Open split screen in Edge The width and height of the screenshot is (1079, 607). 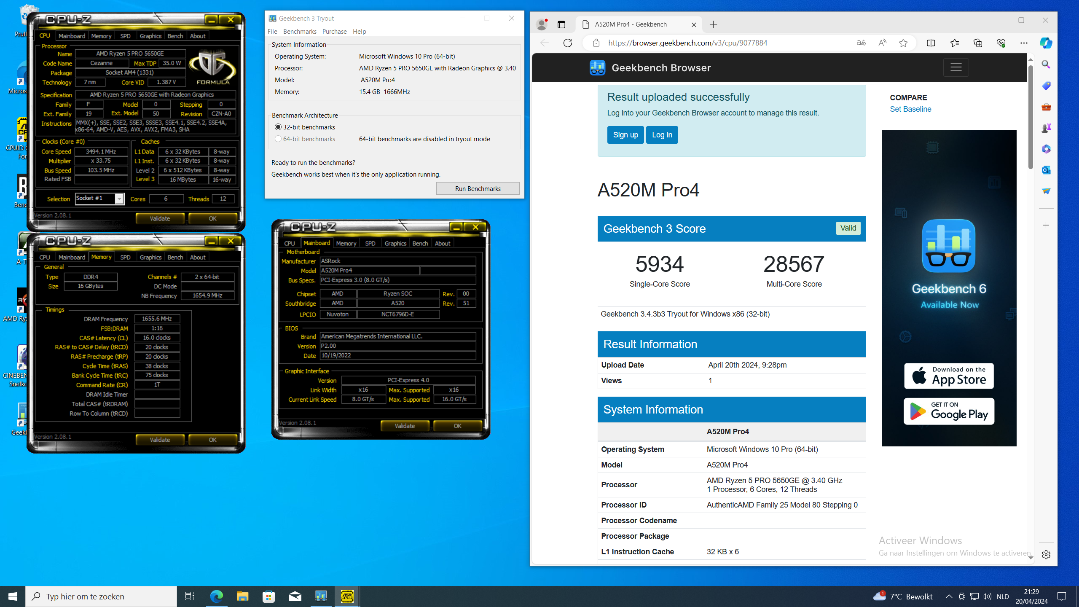tap(931, 43)
